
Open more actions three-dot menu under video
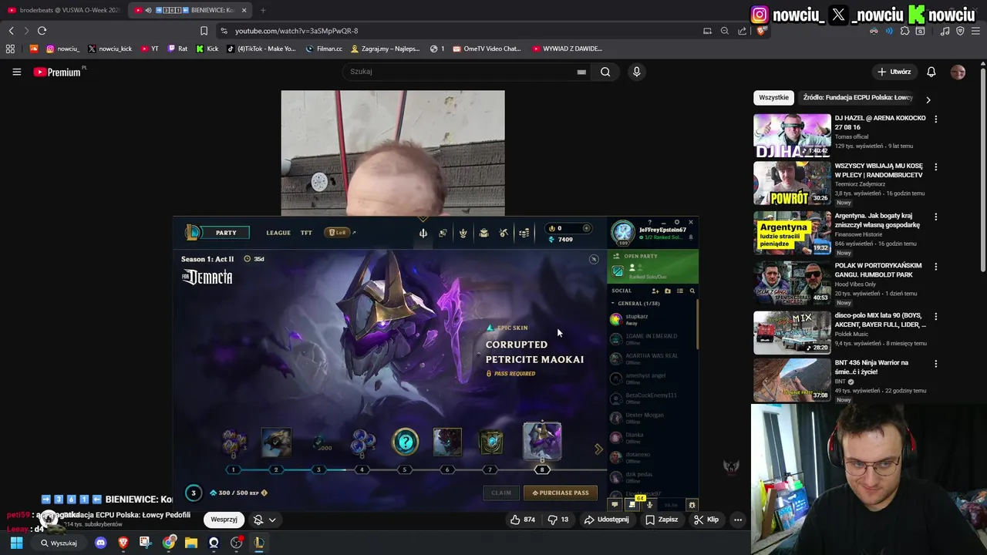pos(738,520)
